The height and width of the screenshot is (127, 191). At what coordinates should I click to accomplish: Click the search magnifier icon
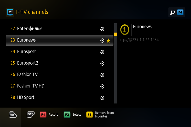172,12
